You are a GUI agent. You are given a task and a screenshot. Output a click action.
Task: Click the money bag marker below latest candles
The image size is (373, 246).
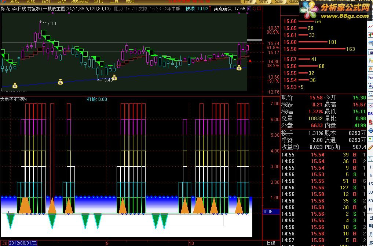239,68
